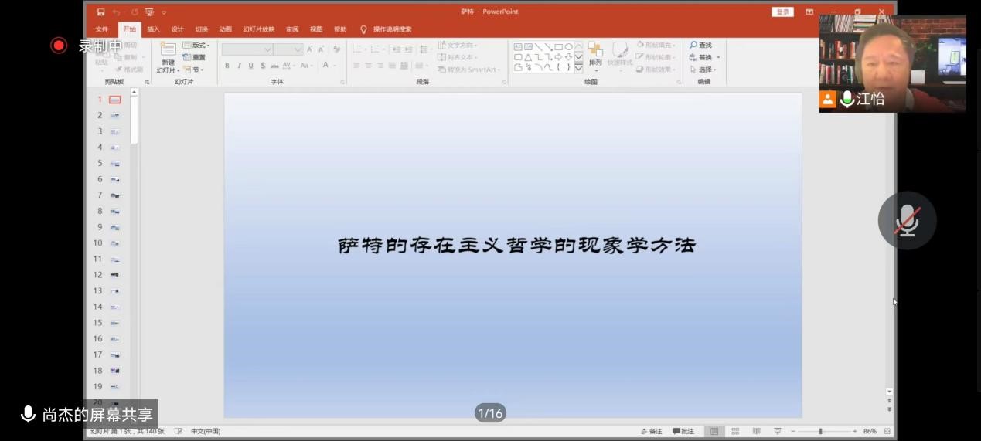Switch to reading view in the status bar

[756, 431]
